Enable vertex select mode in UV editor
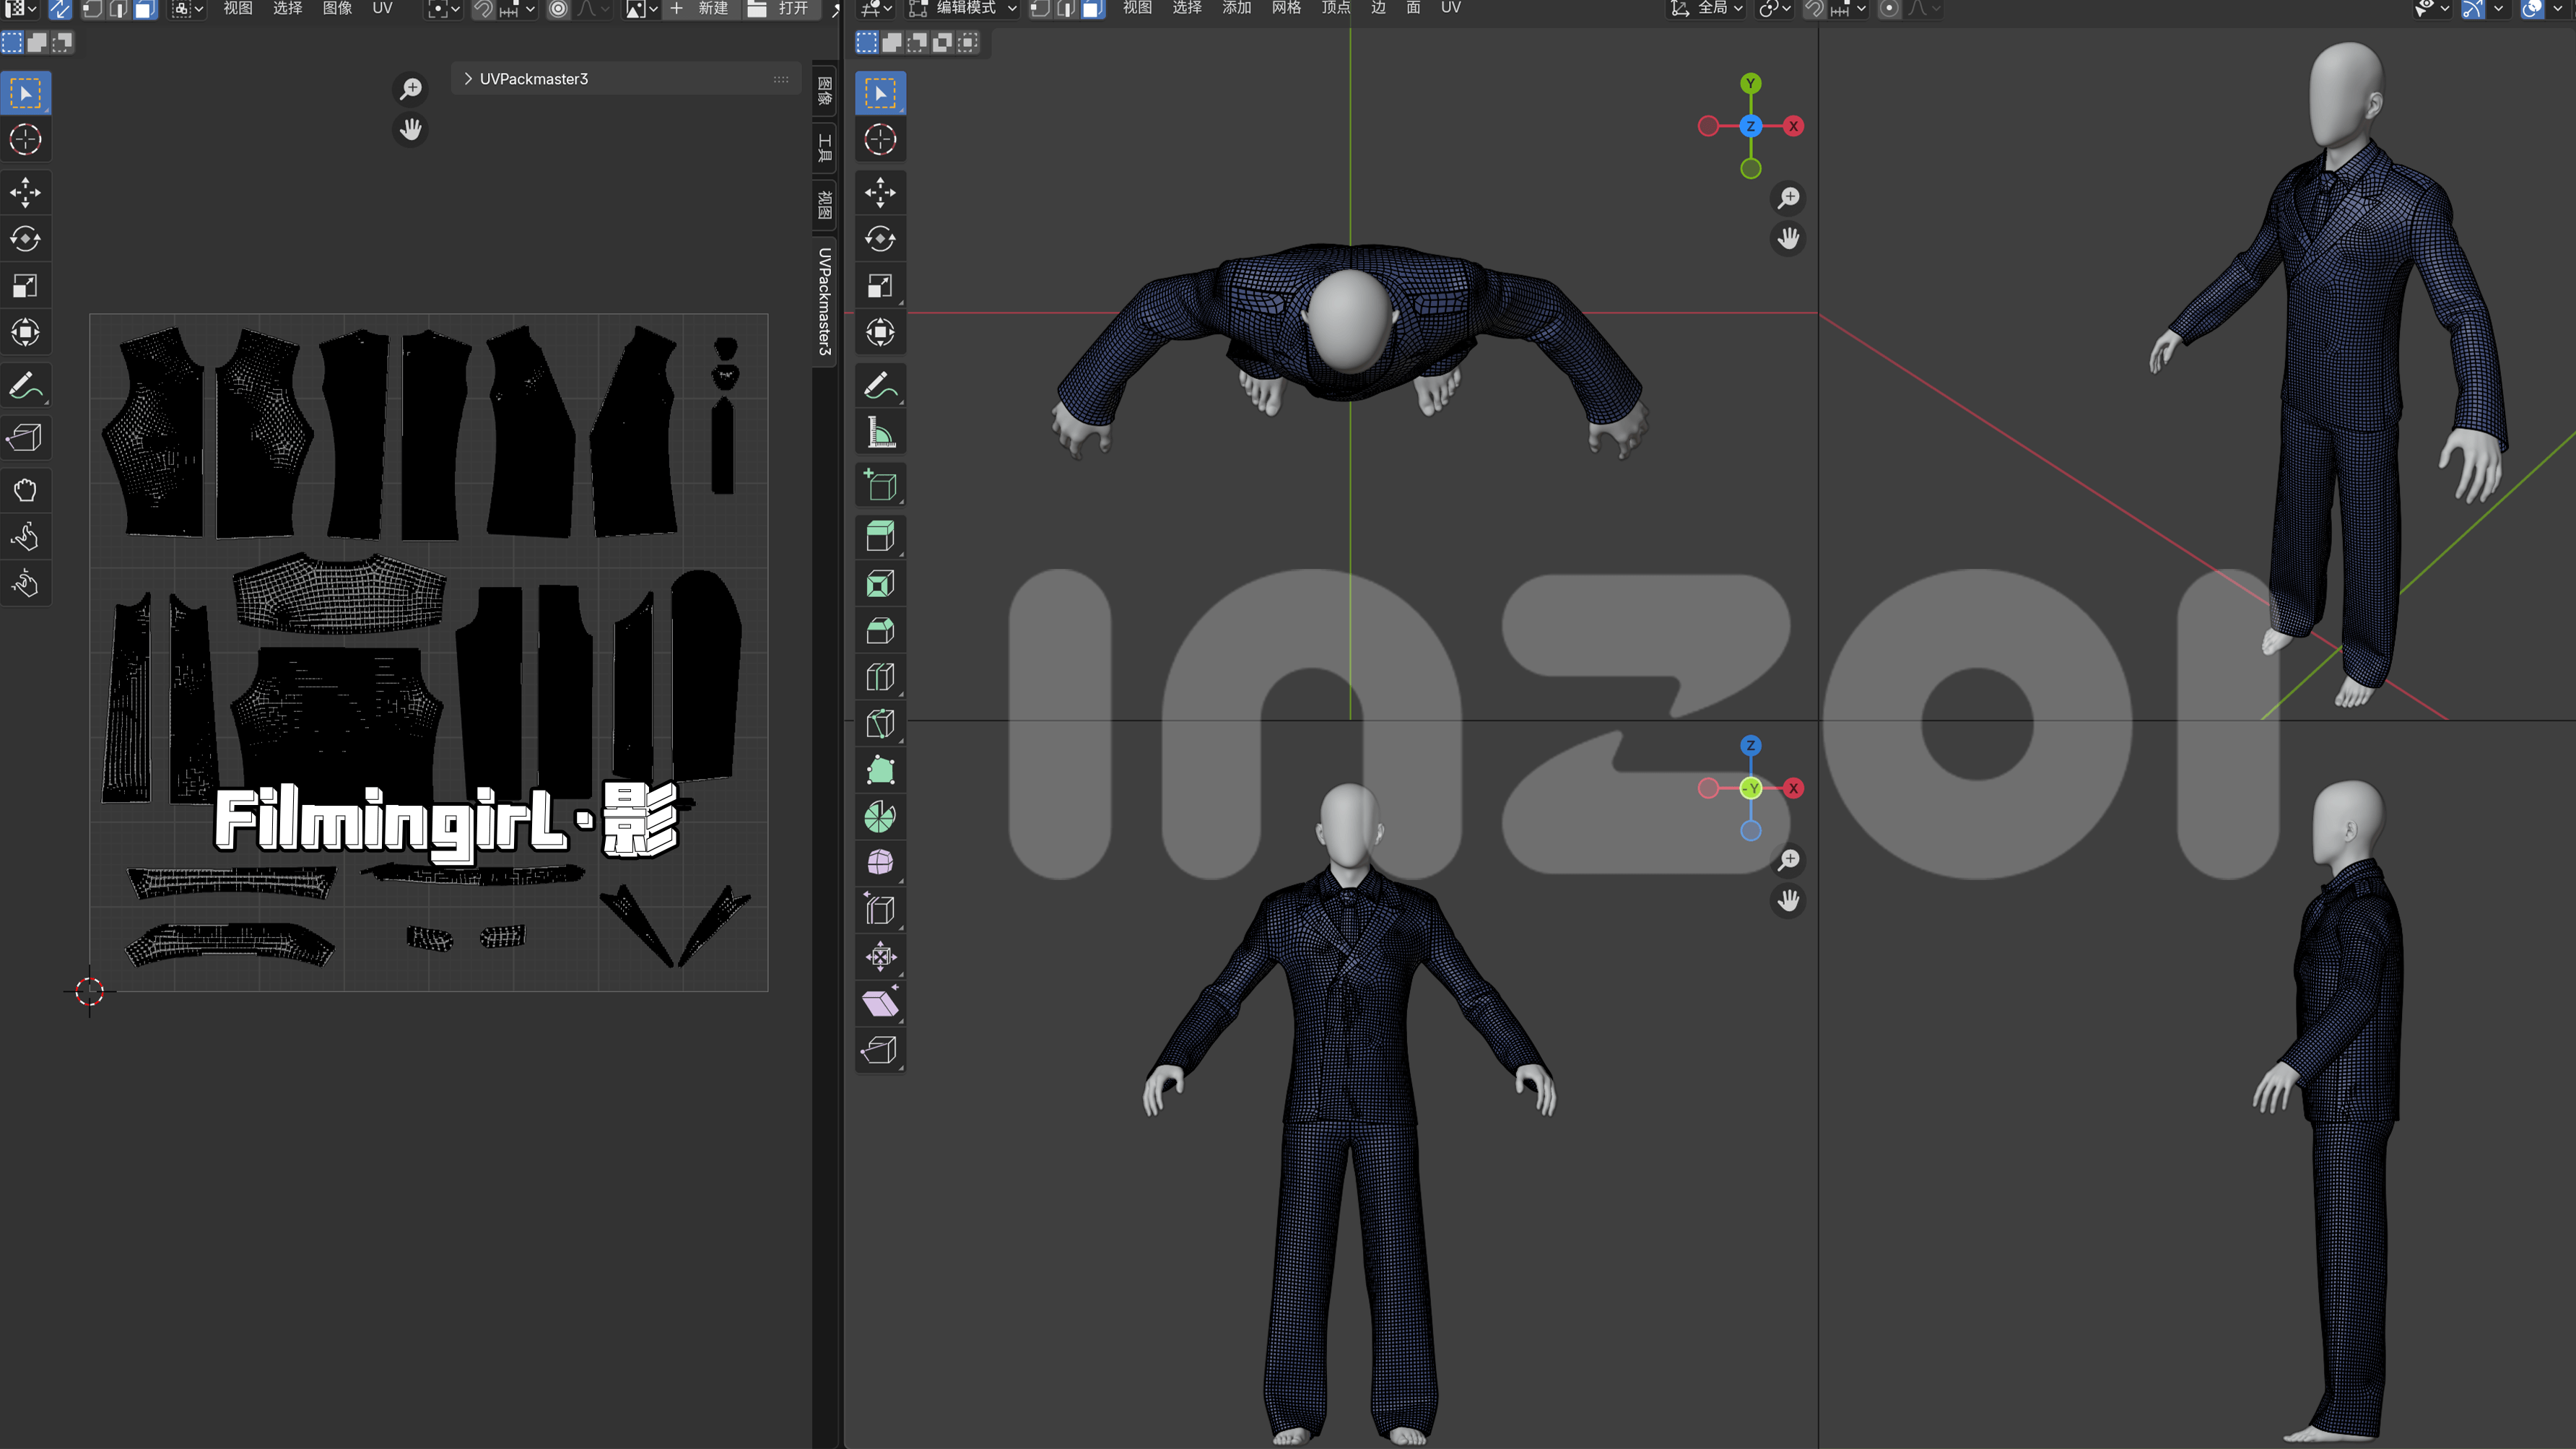Viewport: 2576px width, 1449px height. coord(92,9)
